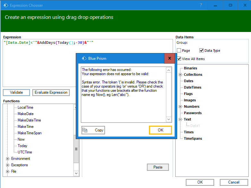Screen dimensions: 251x188
Task: Toggle the Page group checkbox
Action: [179, 51]
